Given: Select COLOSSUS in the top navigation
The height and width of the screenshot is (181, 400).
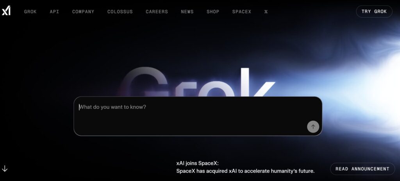Looking at the screenshot, I should coord(120,12).
